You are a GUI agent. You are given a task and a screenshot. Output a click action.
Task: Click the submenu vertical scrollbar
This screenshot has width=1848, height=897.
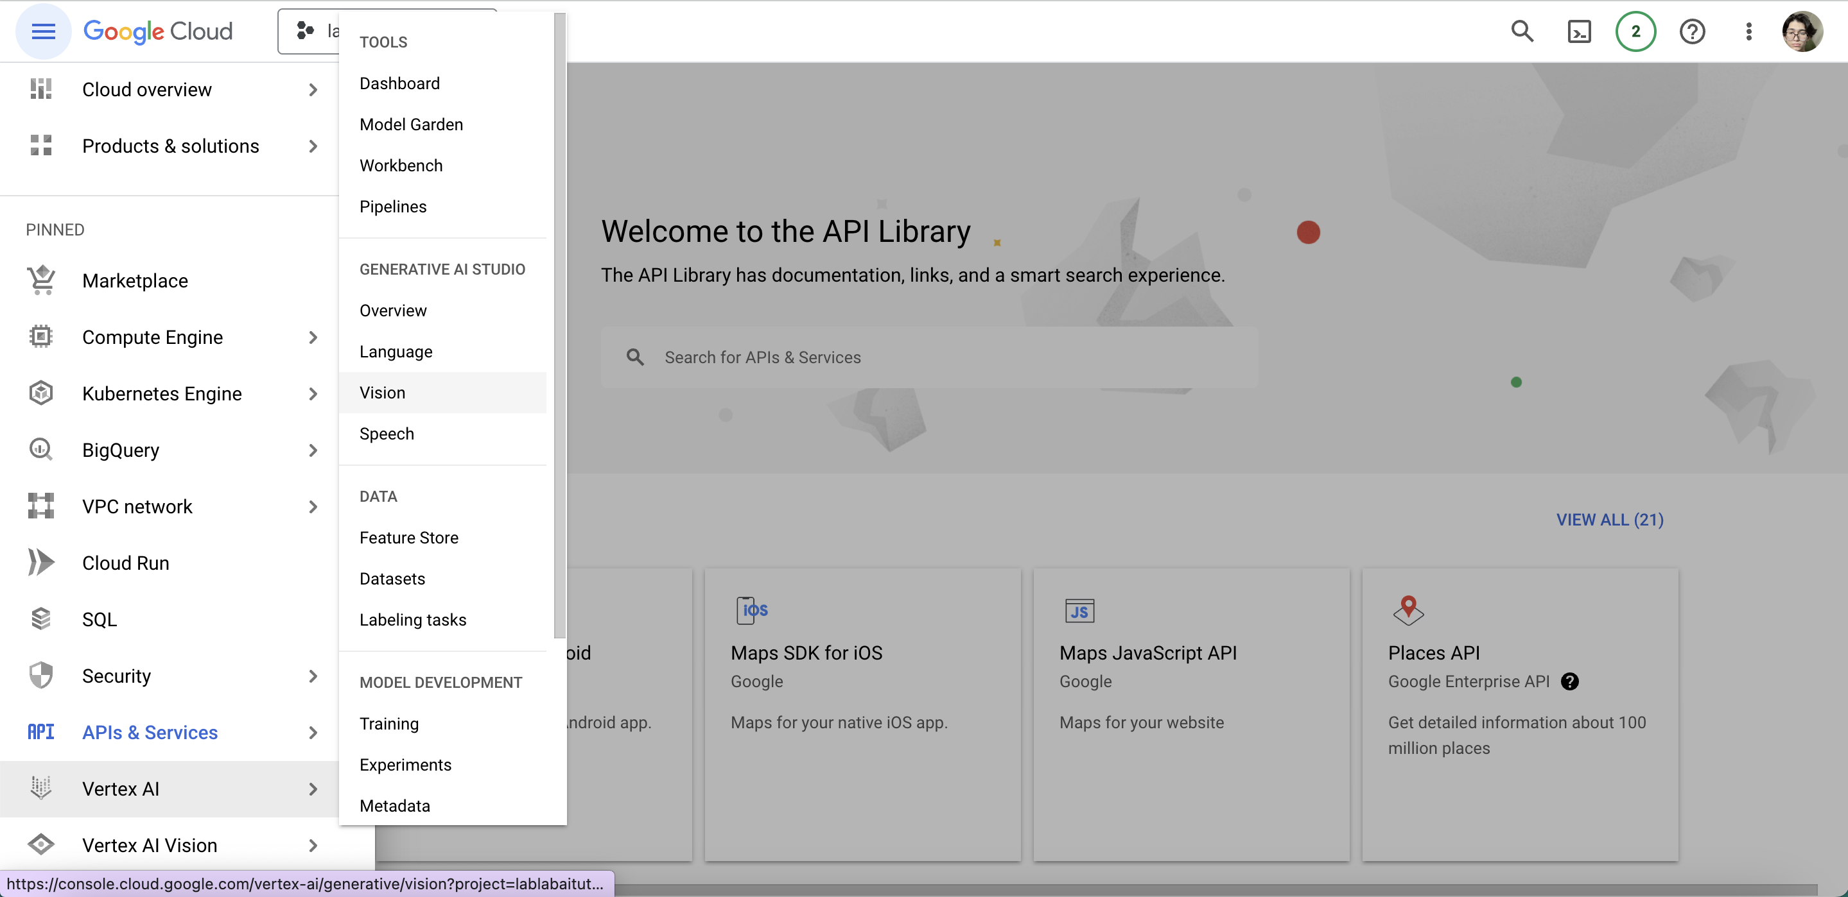pos(559,323)
